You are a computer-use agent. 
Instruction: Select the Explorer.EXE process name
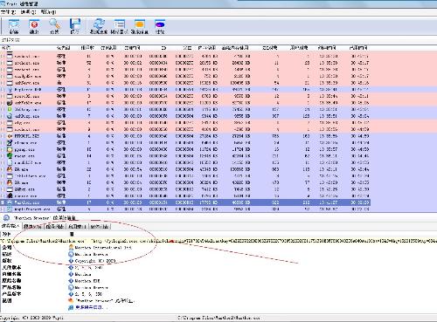(x=28, y=90)
